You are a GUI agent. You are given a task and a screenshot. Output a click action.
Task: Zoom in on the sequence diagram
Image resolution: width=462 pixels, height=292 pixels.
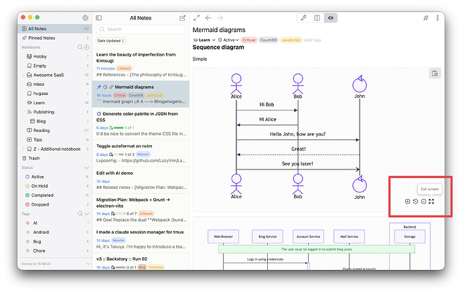[408, 201]
